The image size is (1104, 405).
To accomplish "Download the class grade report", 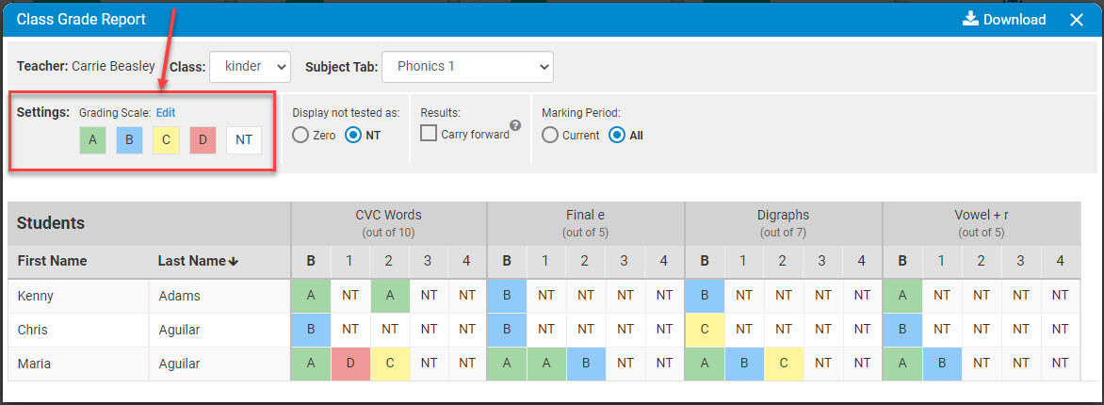I will pos(1003,20).
